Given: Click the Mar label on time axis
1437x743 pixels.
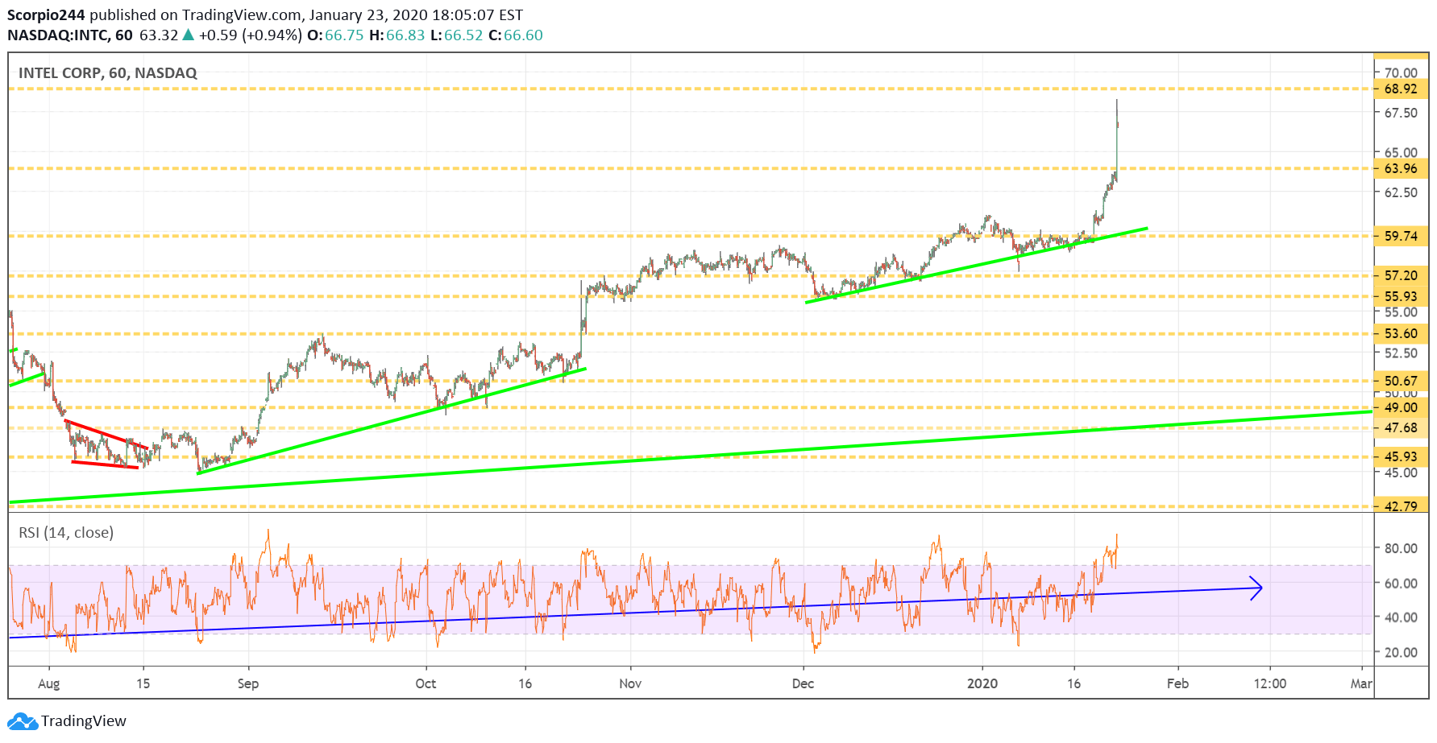Looking at the screenshot, I should 1361,683.
